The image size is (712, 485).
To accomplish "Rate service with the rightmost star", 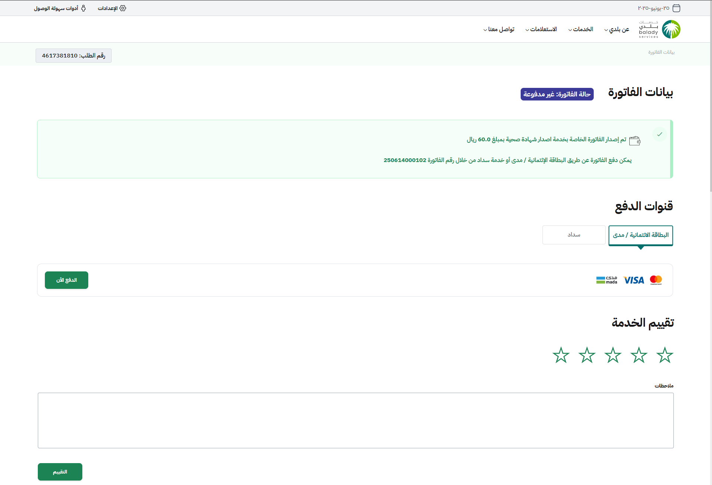I will pyautogui.click(x=665, y=355).
